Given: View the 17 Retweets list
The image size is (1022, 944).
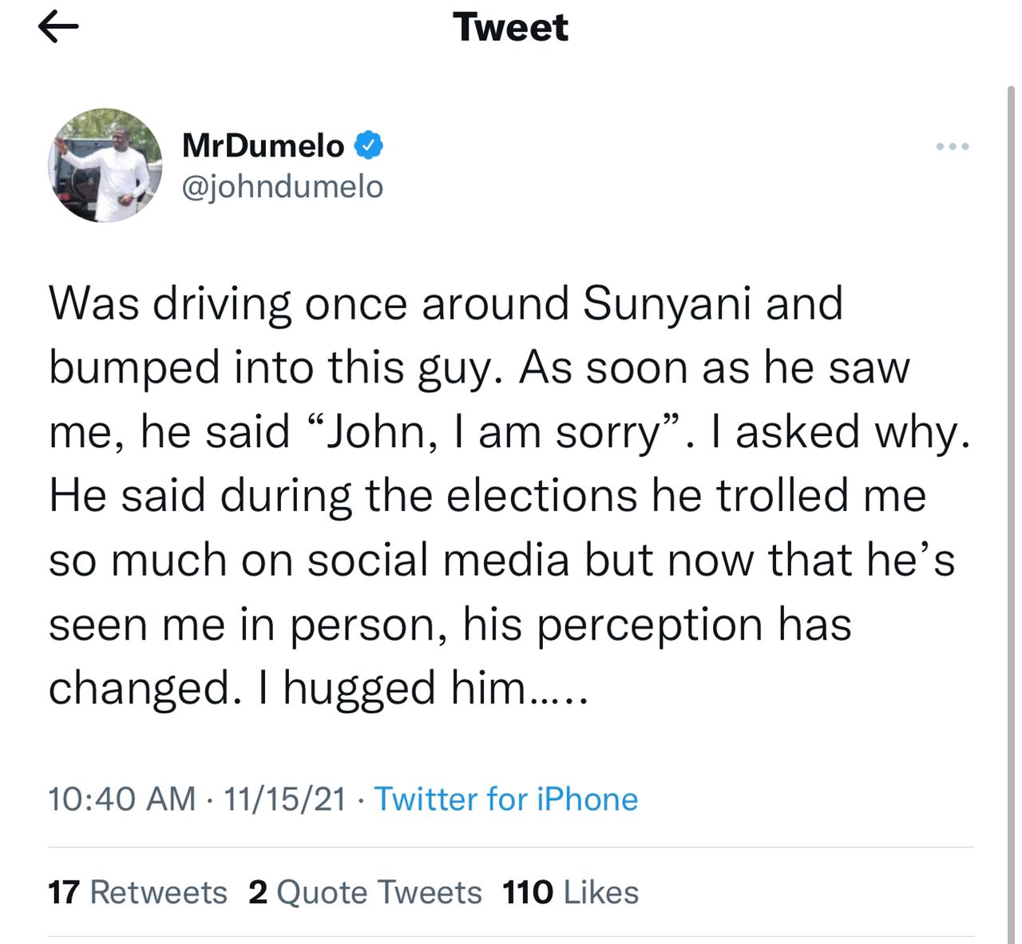Looking at the screenshot, I should pos(137,892).
